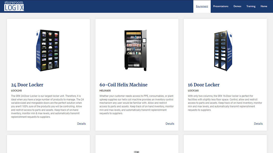Open the Training tab

tap(251, 6)
